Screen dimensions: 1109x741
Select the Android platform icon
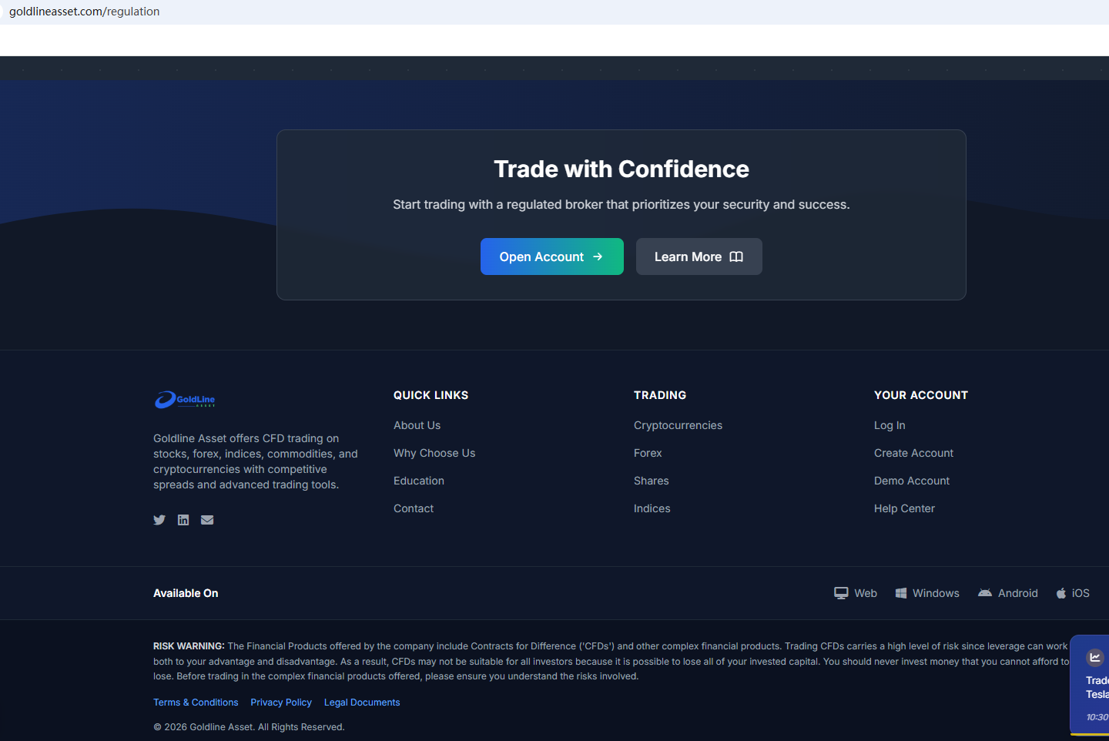click(985, 593)
